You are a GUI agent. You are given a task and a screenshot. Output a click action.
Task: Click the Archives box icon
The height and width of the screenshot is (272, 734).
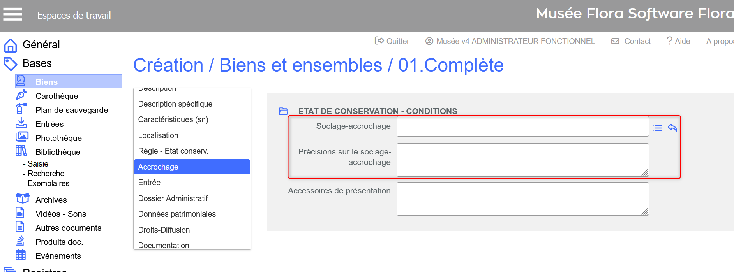click(23, 198)
